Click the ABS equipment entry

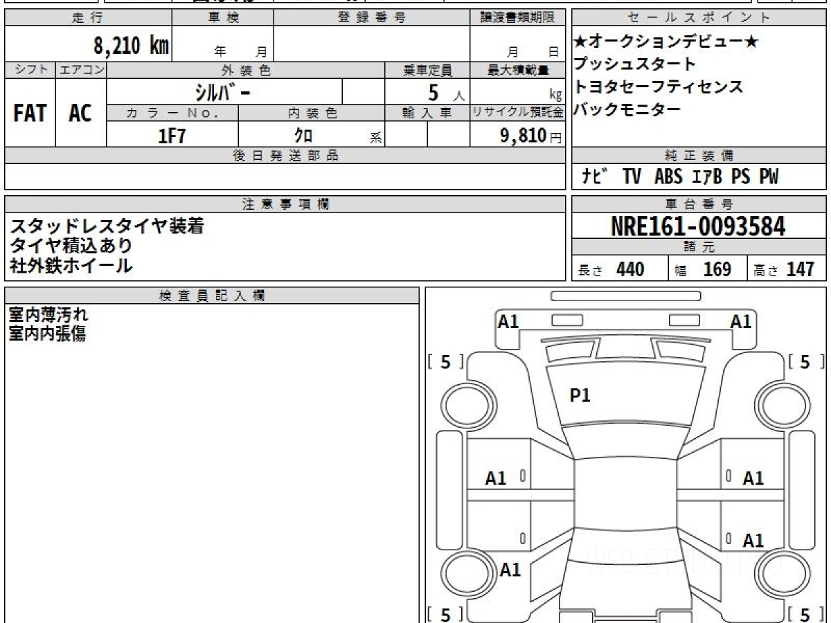point(668,177)
